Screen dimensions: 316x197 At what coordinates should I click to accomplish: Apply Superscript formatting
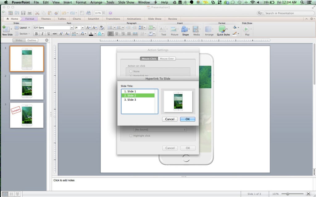point(61,34)
